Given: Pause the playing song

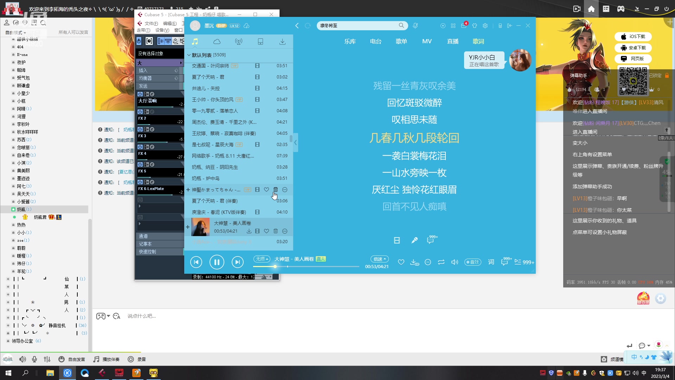Looking at the screenshot, I should click(217, 262).
